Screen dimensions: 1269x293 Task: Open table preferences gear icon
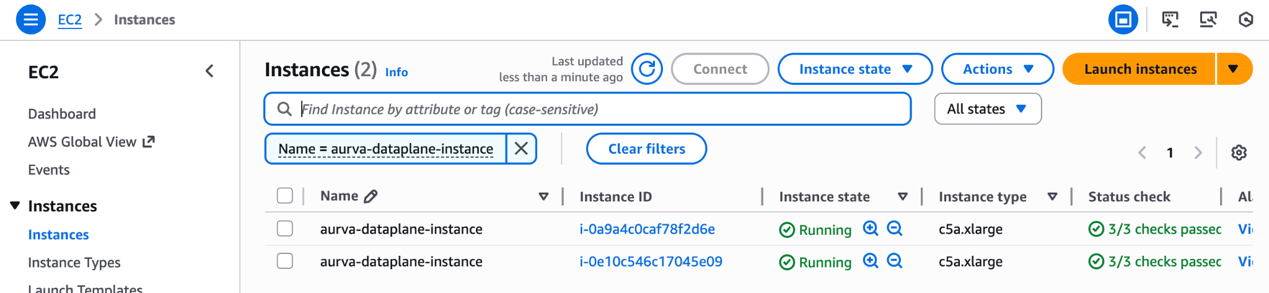(x=1239, y=152)
